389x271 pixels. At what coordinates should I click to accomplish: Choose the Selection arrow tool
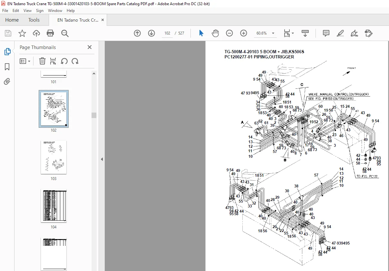click(201, 33)
